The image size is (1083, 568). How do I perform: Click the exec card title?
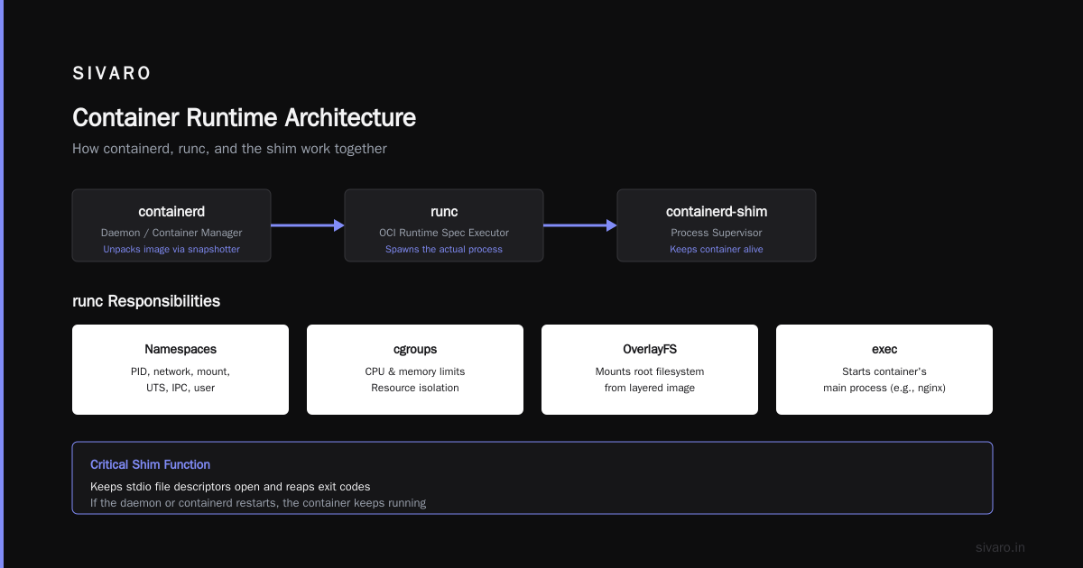coord(884,349)
